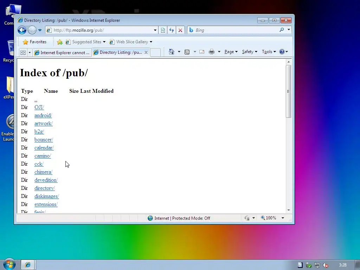Open the bouncer/ directory link
This screenshot has height=270, width=360.
click(44, 140)
